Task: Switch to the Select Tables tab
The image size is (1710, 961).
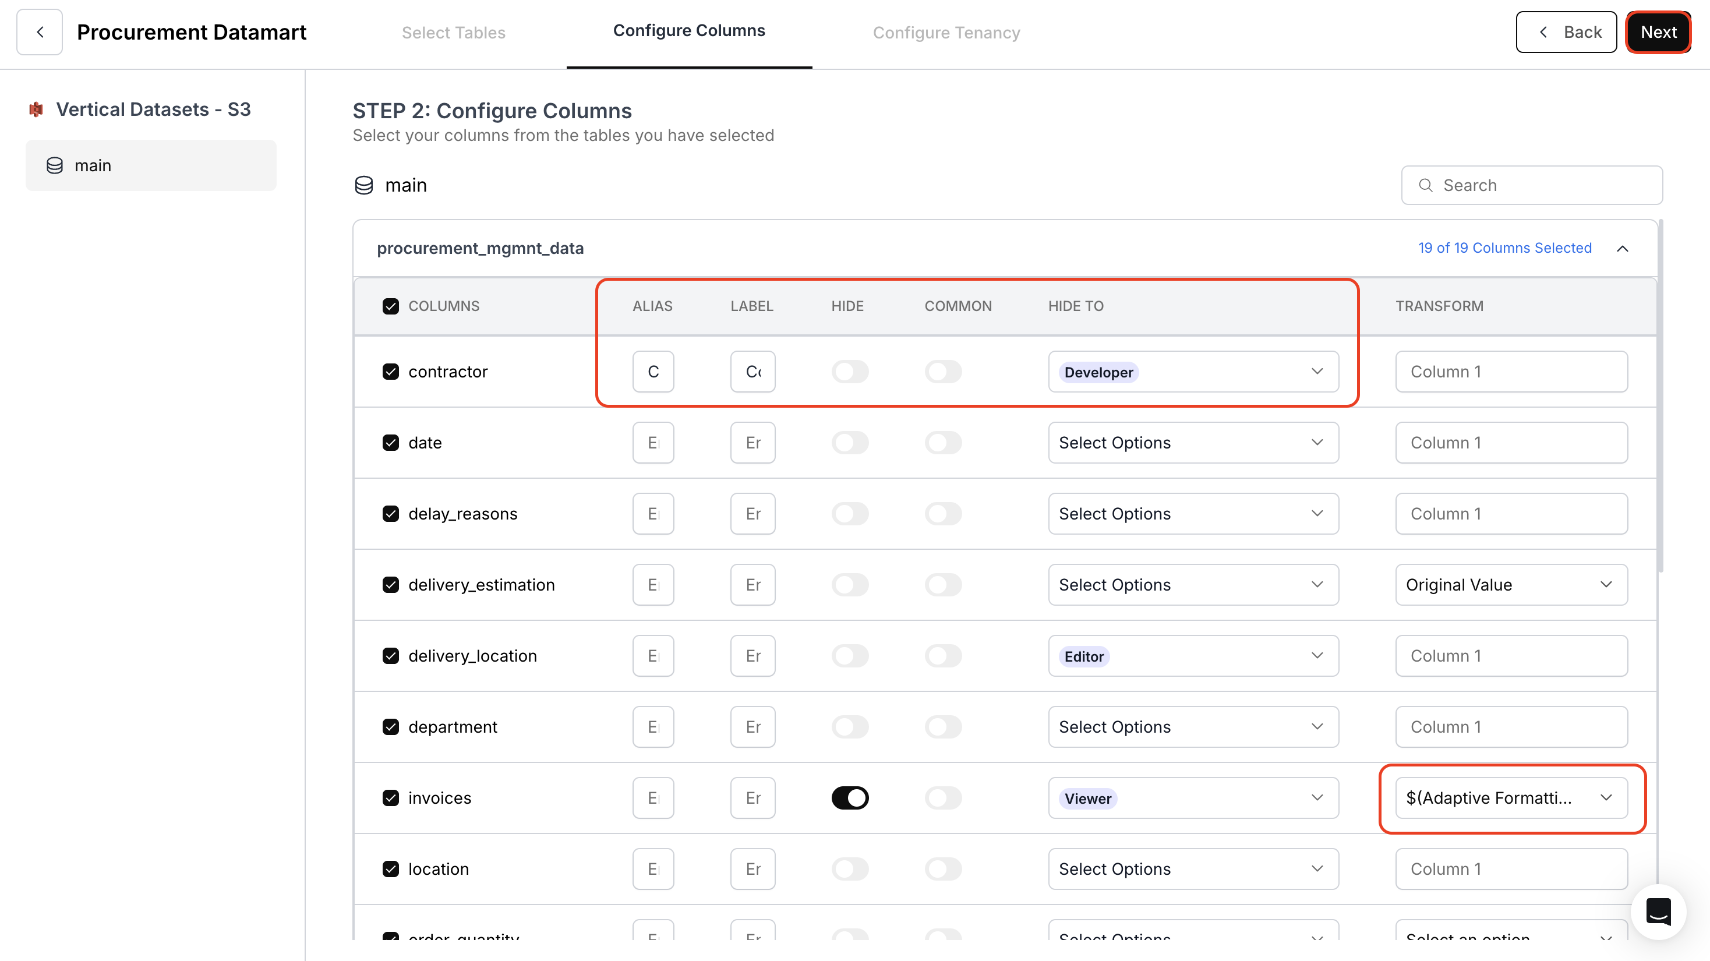Action: pos(453,32)
